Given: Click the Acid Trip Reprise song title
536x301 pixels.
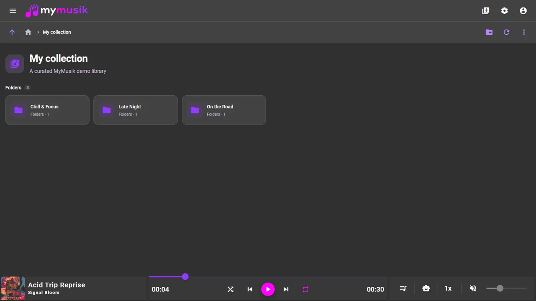Looking at the screenshot, I should (57, 285).
